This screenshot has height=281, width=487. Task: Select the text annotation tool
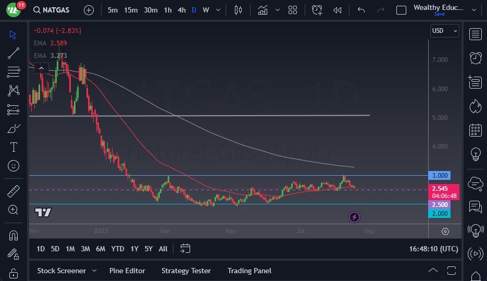point(14,147)
